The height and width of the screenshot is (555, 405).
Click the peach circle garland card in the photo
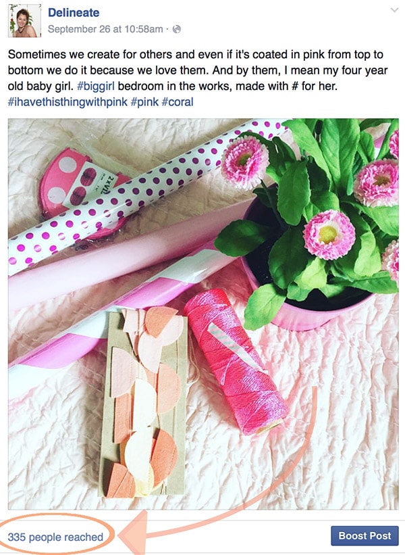point(143,402)
